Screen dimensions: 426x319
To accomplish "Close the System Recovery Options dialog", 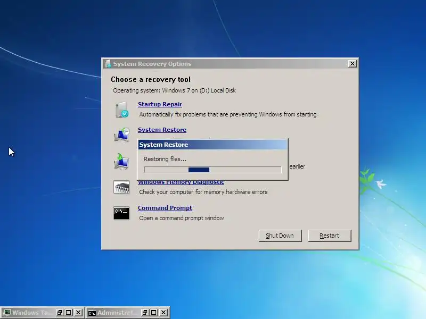I will (x=353, y=64).
